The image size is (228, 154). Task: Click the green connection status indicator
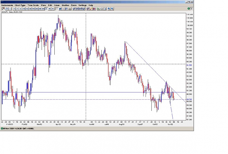(189, 9)
